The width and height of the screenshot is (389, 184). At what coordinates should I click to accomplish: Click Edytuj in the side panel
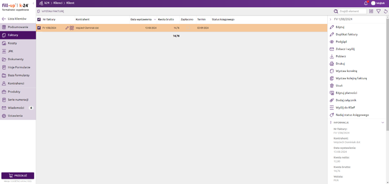point(340,27)
